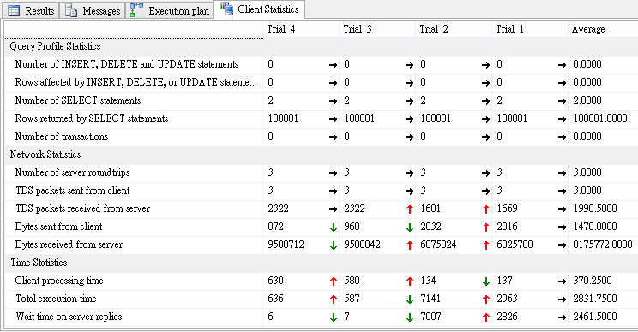The height and width of the screenshot is (332, 638).
Task: Click red up arrow beside Trial 4 Client processing time
Action: 334,281
